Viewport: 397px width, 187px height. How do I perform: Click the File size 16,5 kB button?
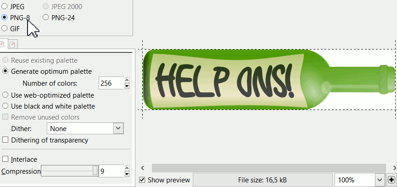263,180
